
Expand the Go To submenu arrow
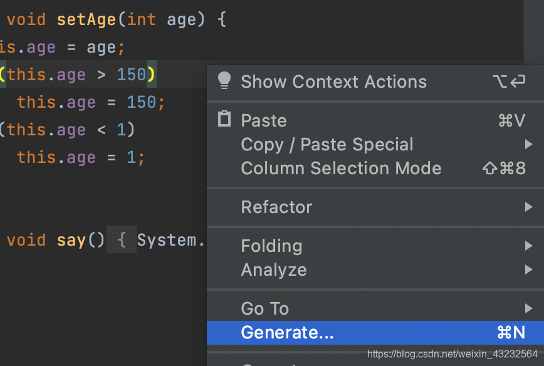[528, 308]
